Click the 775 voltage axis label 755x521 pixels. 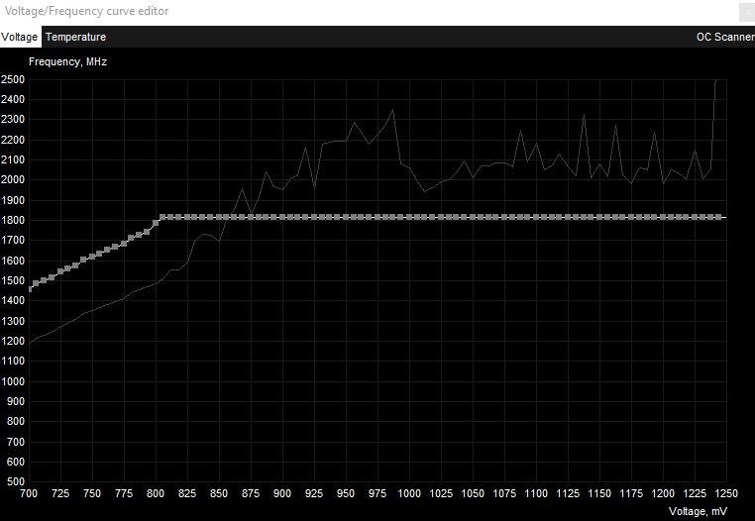pos(124,493)
